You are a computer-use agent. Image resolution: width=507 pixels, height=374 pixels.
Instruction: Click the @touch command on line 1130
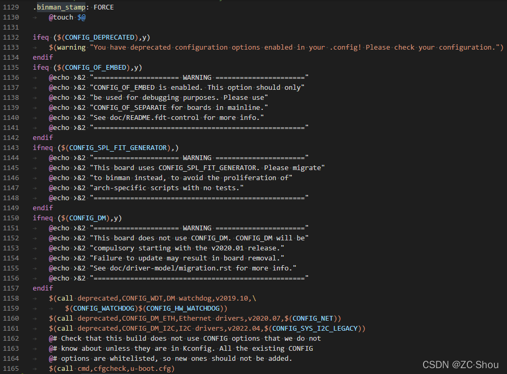click(x=61, y=17)
